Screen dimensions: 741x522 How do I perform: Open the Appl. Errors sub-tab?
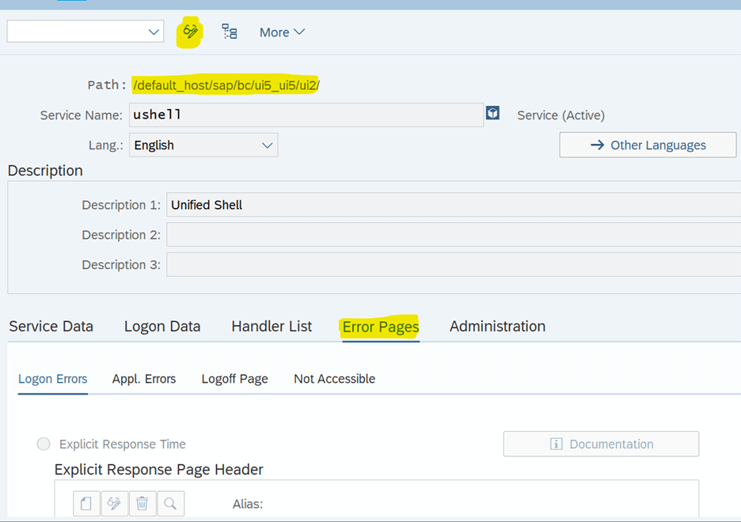click(x=143, y=379)
